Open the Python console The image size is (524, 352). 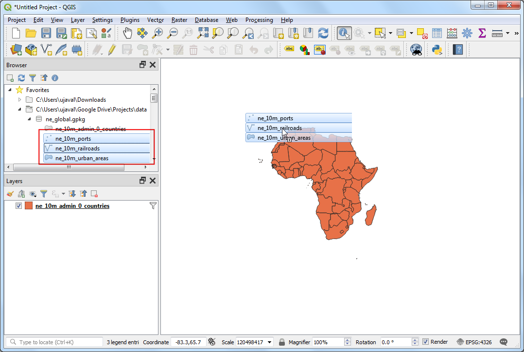coord(437,49)
